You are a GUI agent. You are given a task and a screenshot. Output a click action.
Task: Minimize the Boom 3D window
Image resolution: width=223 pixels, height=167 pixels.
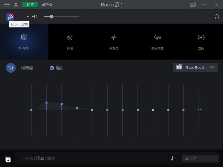[205, 5]
